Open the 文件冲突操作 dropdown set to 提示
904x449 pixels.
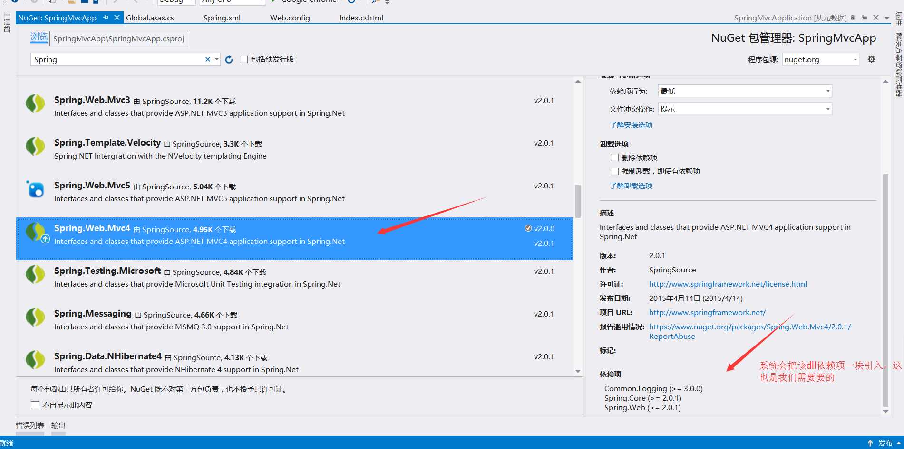[745, 109]
